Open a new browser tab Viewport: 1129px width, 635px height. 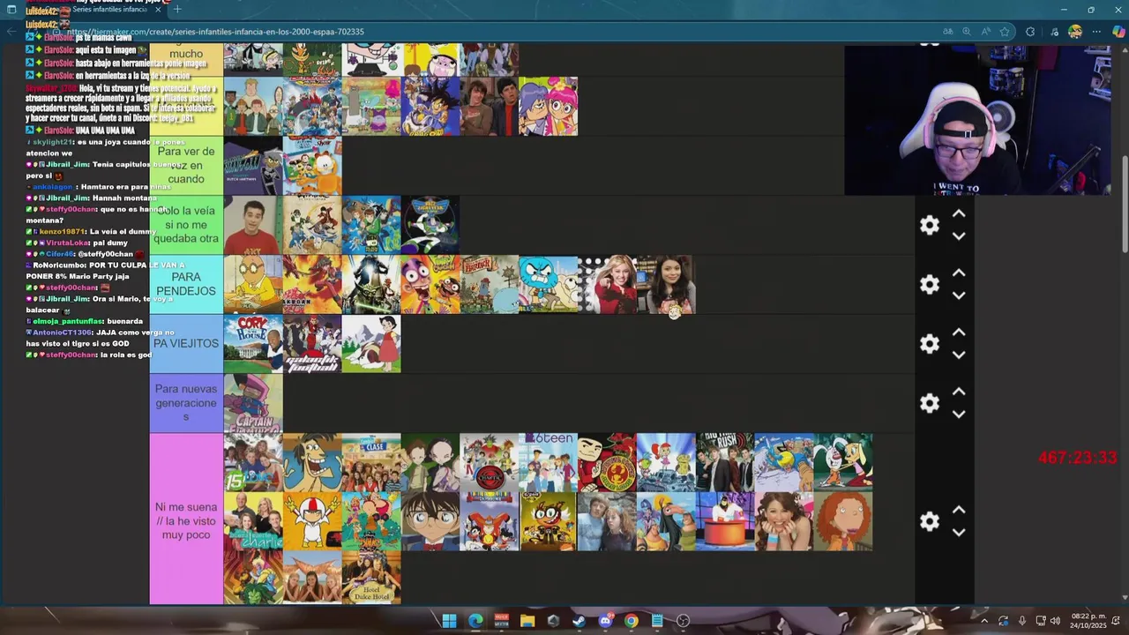(x=177, y=10)
